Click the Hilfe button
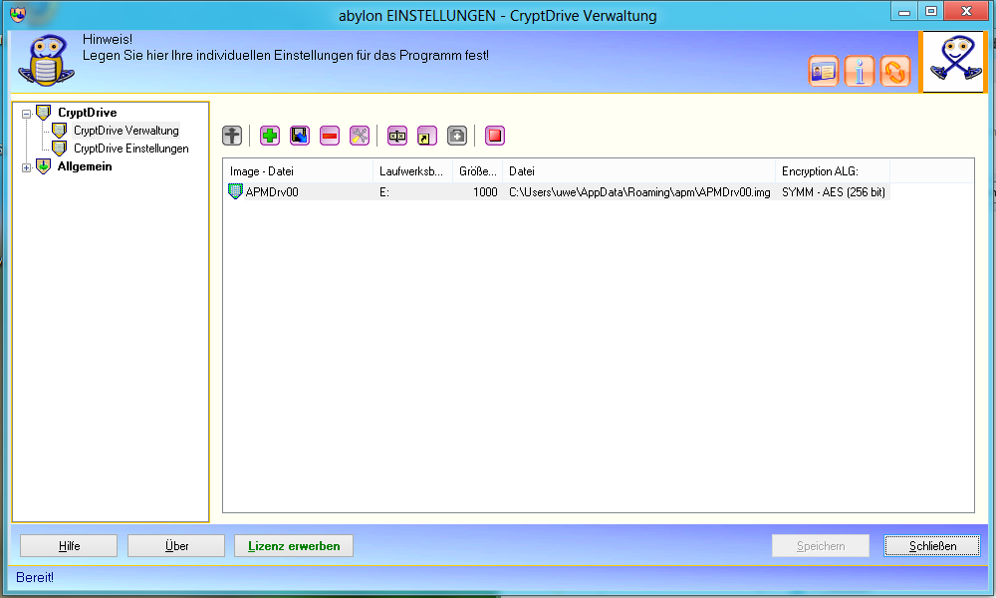This screenshot has height=598, width=996. point(69,546)
